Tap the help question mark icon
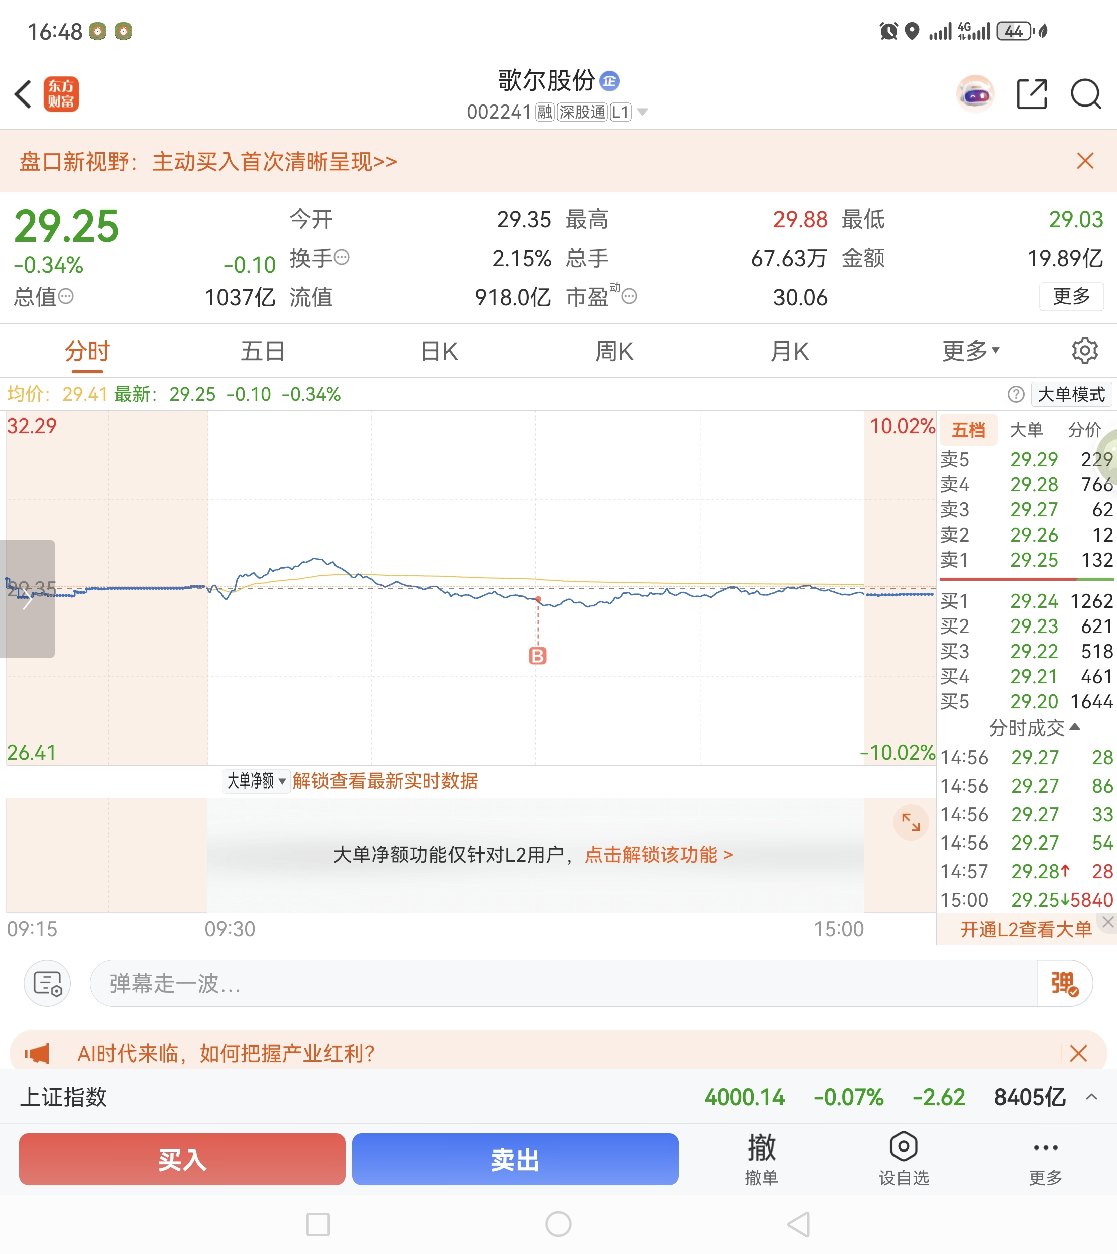Viewport: 1117px width, 1254px height. (x=1015, y=394)
